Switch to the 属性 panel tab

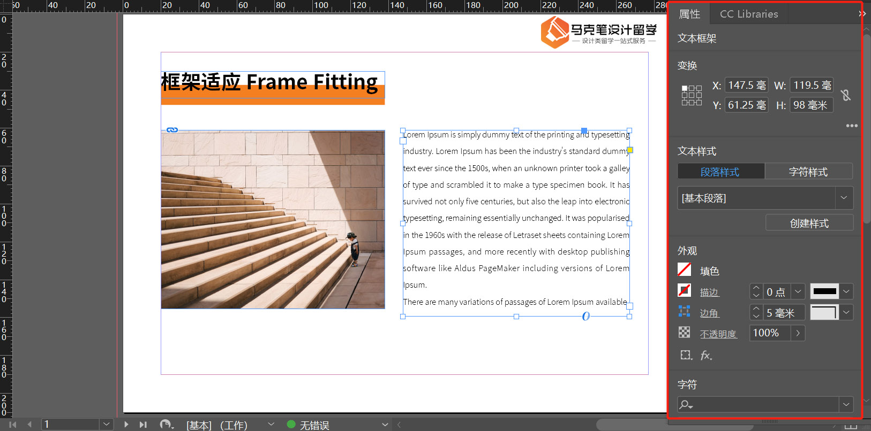[x=689, y=14]
